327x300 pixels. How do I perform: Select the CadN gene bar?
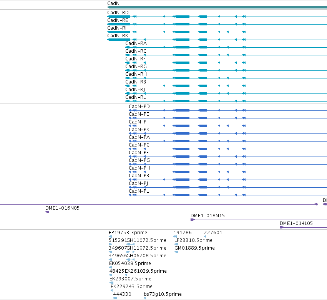tap(217, 7)
